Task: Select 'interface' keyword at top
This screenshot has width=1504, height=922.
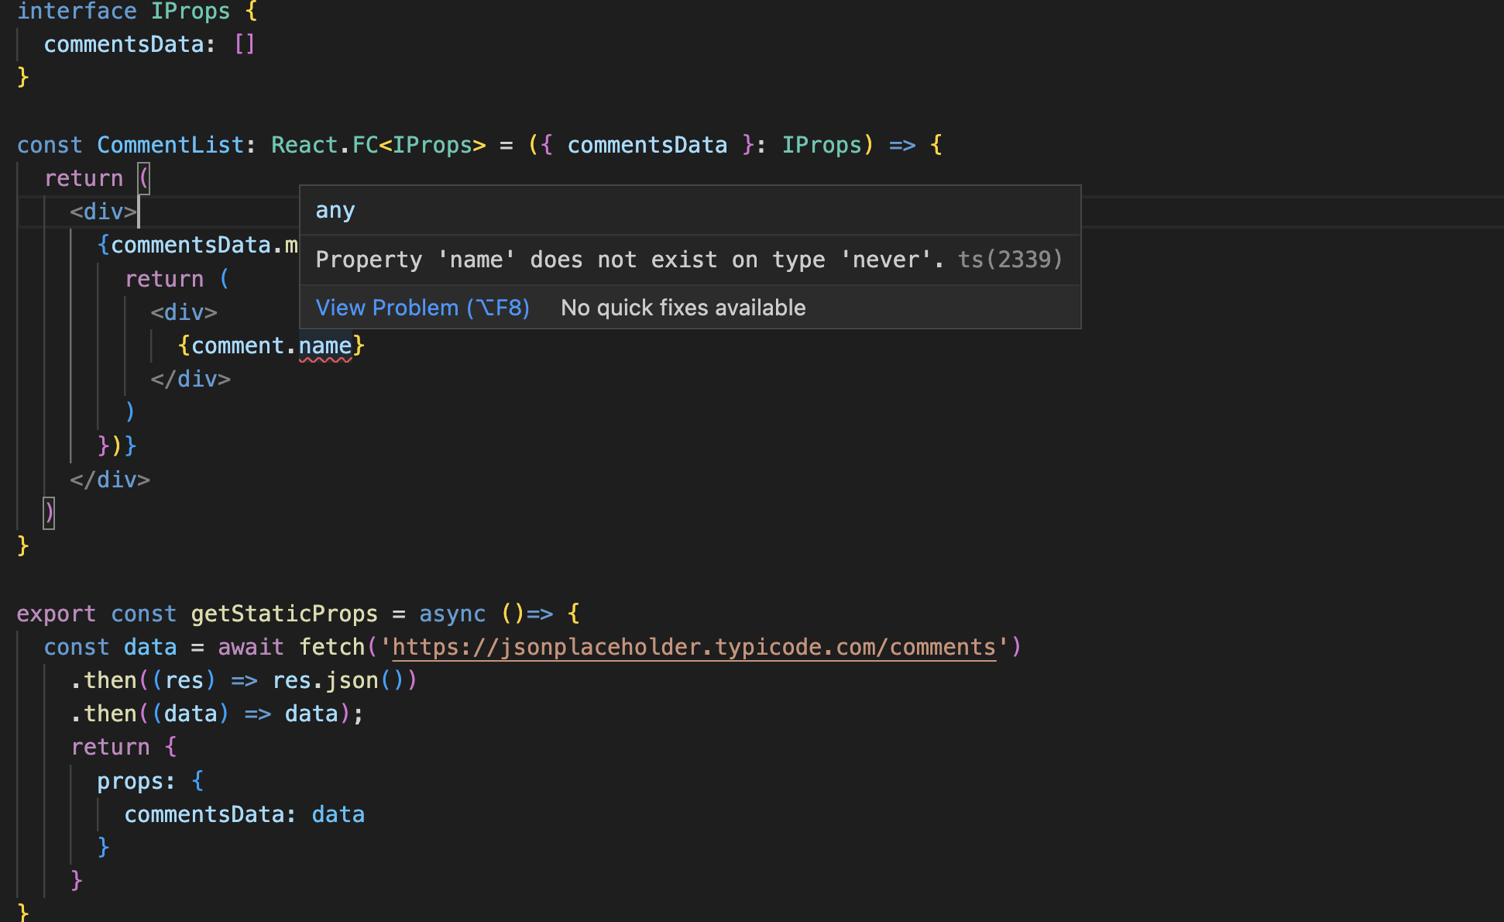Action: [x=77, y=11]
